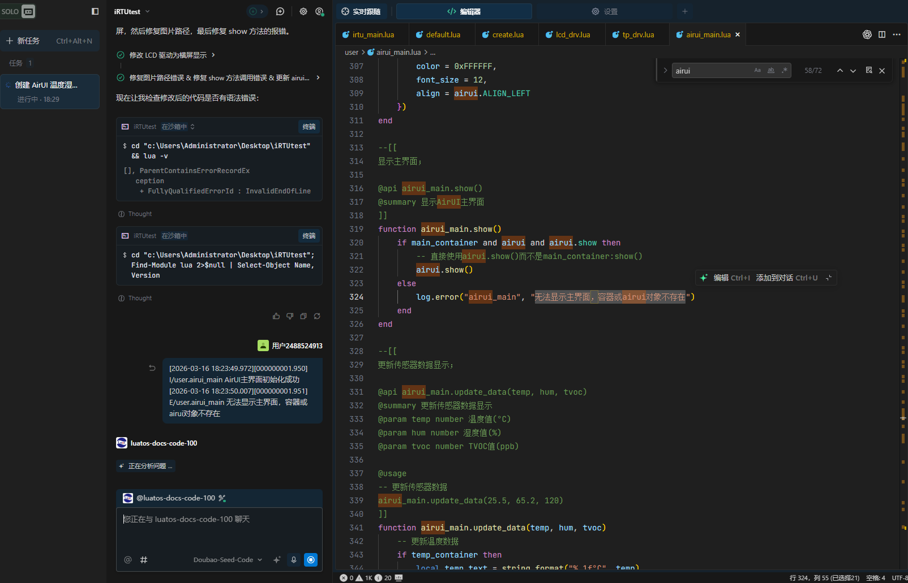Open 终端 for the lua -v command block
908x583 pixels.
pyautogui.click(x=309, y=127)
